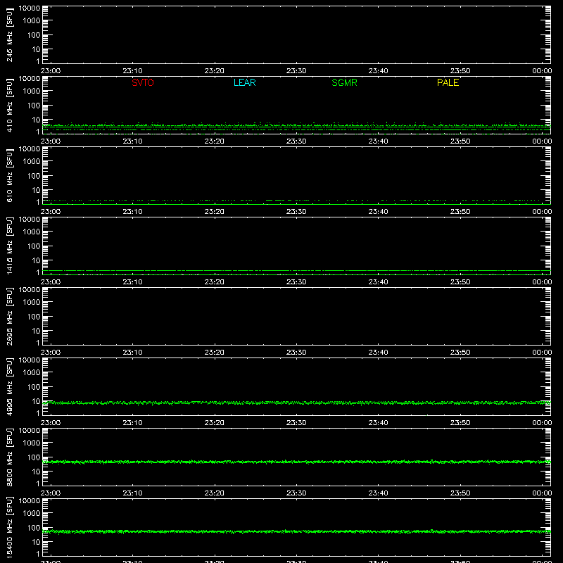Select the '2695 MHz [SFU]' axis title
Viewport: 563px width, 563px height.
point(9,316)
